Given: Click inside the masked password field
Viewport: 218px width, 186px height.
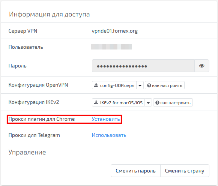Looking at the screenshot, I should pyautogui.click(x=143, y=66).
